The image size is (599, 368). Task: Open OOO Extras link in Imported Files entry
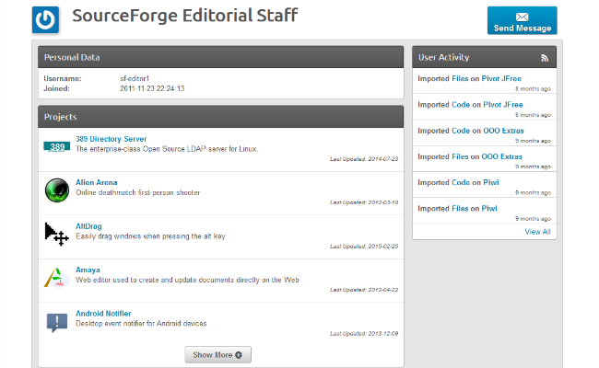501,156
